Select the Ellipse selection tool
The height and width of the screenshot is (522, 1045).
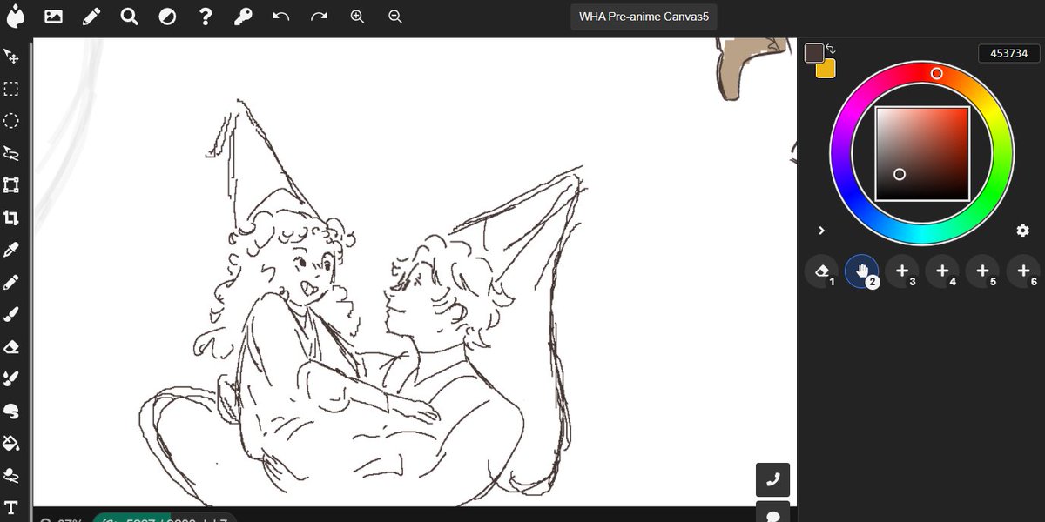[11, 121]
